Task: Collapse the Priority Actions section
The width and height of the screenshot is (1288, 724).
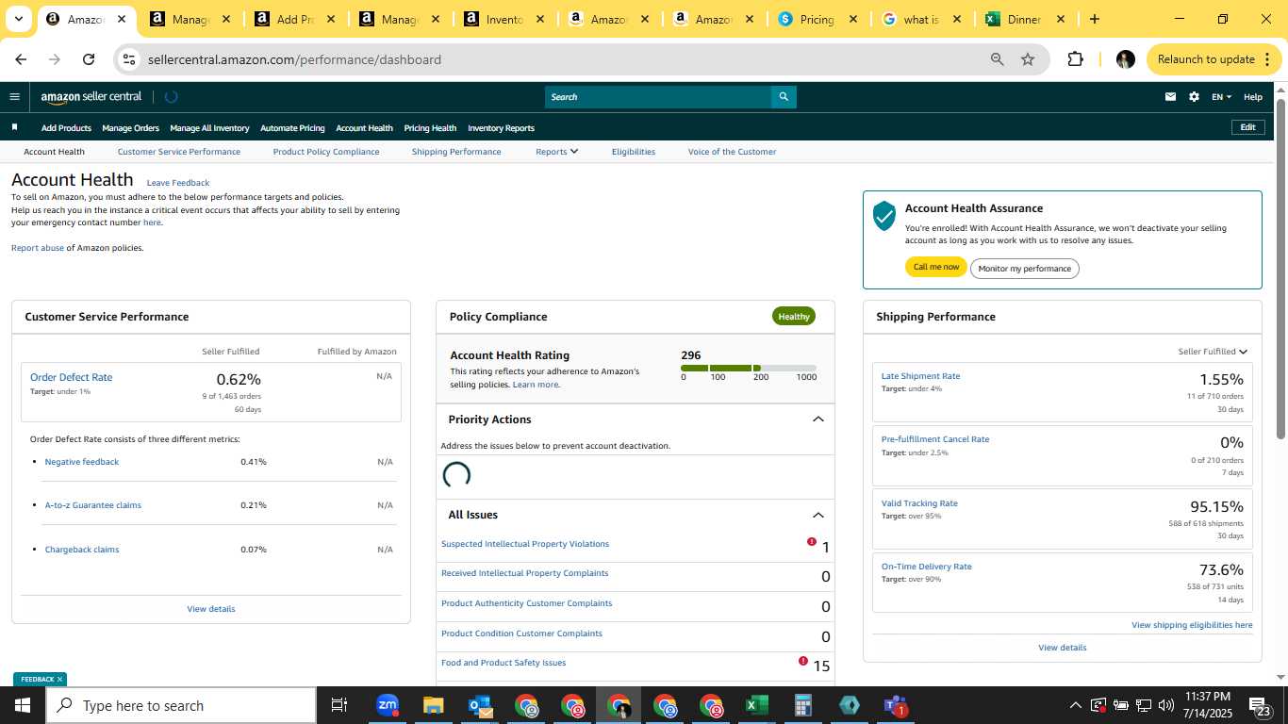Action: (x=817, y=420)
